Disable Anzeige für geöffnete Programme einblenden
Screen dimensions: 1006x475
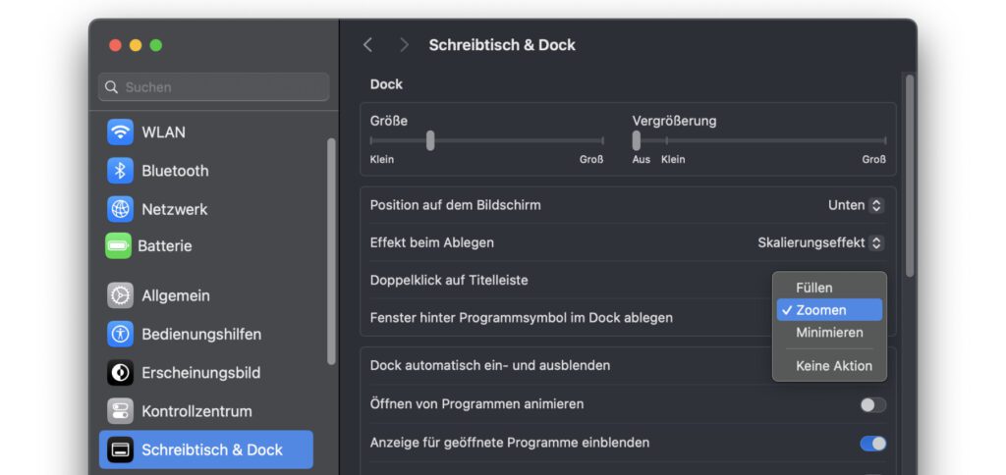(872, 444)
